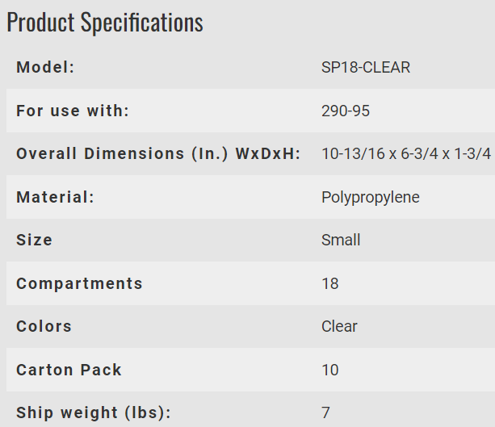Viewport: 495px width, 427px height.
Task: Select the Overall Dimensions label
Action: (158, 154)
